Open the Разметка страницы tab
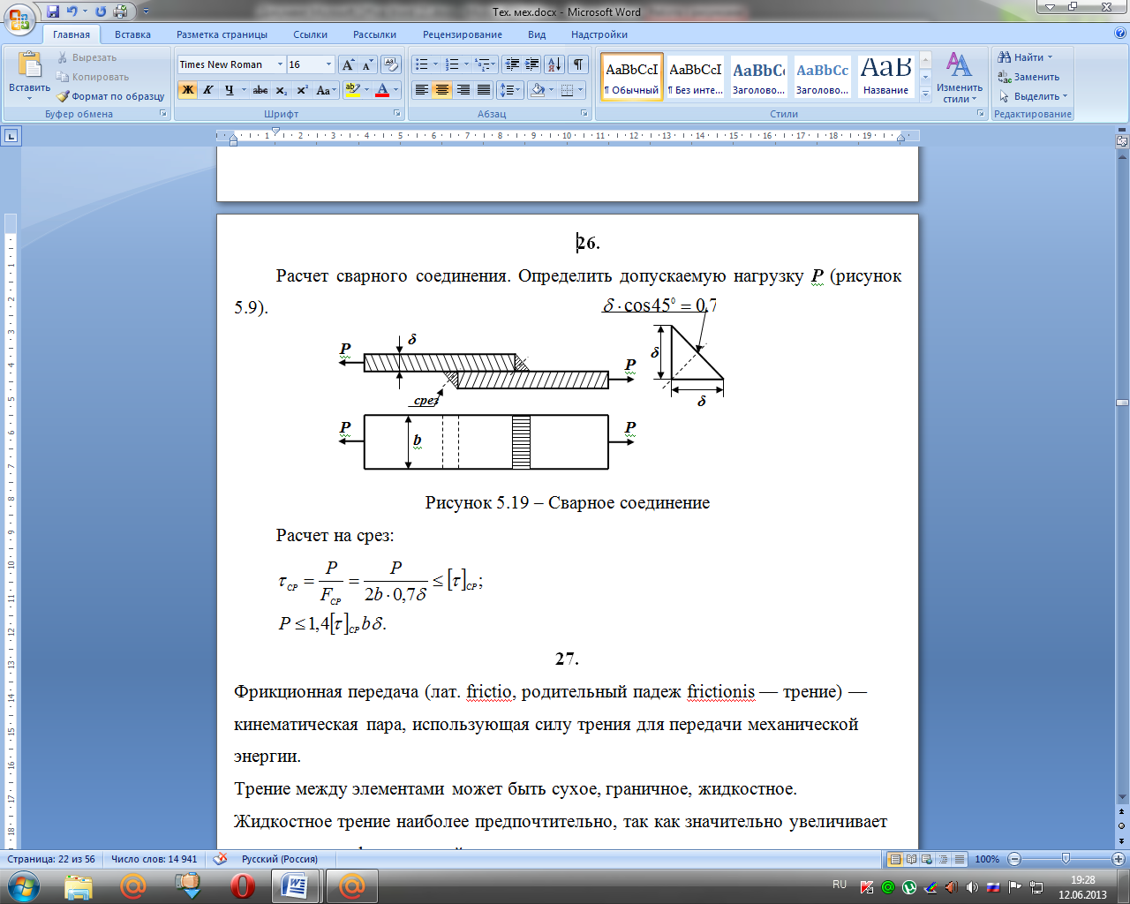Image resolution: width=1130 pixels, height=904 pixels. (x=222, y=34)
